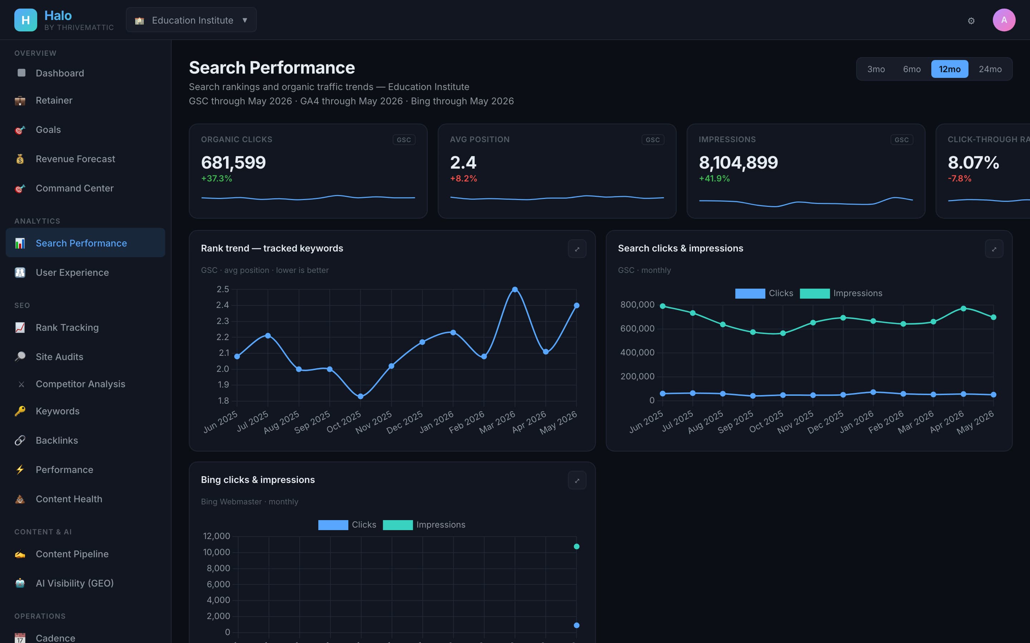Open the Education Institute client dropdown

[x=191, y=20]
